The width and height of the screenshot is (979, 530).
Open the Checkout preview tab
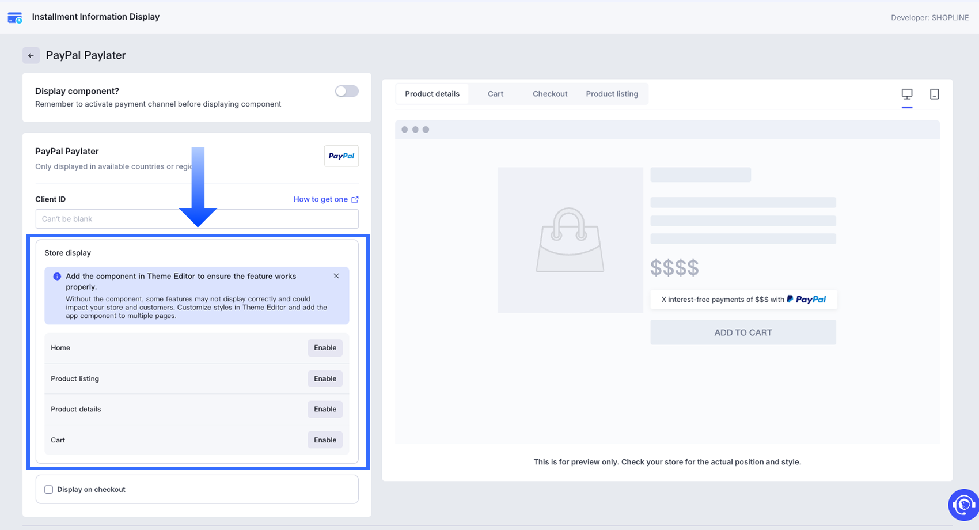(x=550, y=94)
